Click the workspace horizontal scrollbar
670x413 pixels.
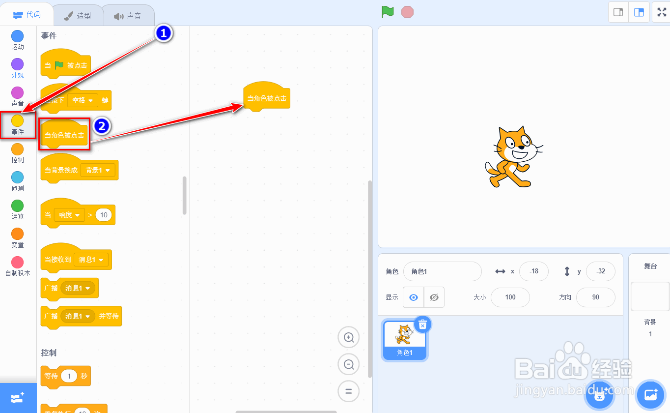click(286, 412)
